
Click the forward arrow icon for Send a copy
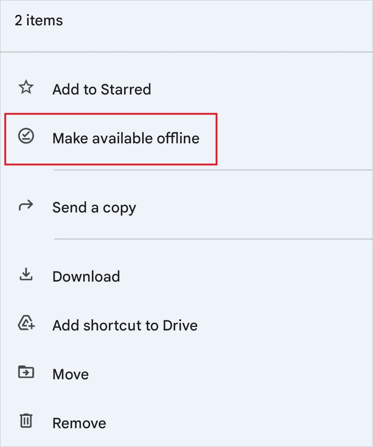(26, 206)
